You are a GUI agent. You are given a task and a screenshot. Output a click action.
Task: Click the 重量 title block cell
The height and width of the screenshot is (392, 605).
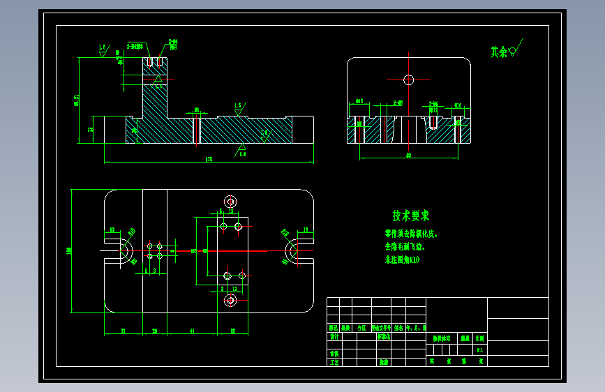click(x=465, y=338)
